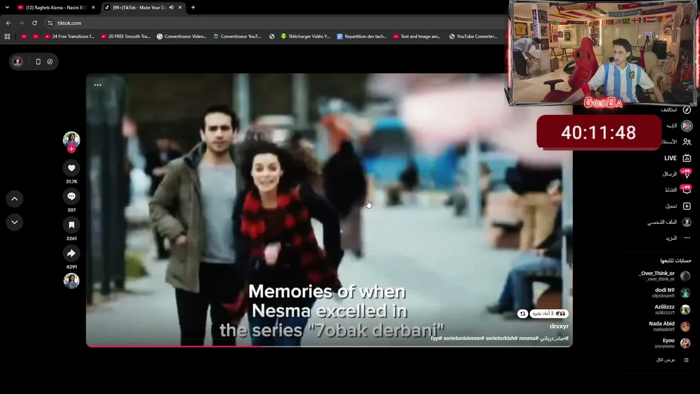The image size is (700, 394).
Task: Open the '24 Free Transitions' bookmark
Action: coord(69,37)
